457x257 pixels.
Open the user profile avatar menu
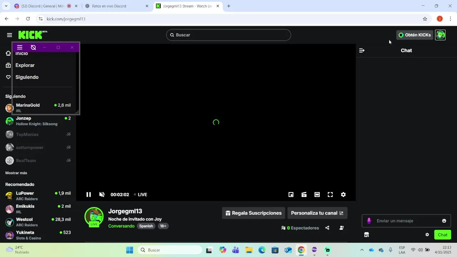coord(440,35)
